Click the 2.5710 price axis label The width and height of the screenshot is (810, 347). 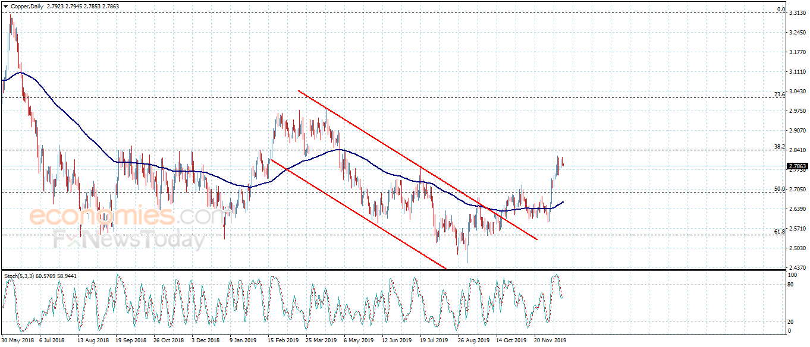(x=796, y=228)
